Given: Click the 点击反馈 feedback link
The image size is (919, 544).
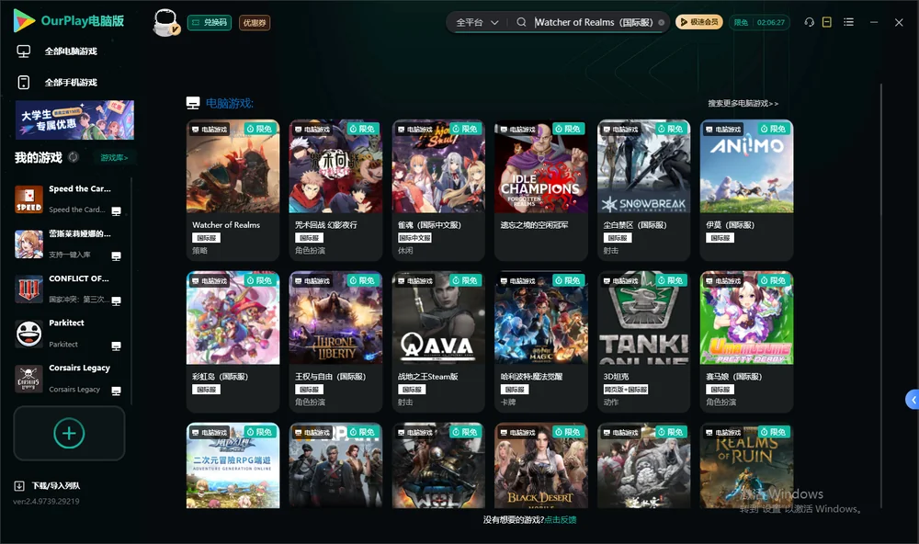Looking at the screenshot, I should point(561,520).
